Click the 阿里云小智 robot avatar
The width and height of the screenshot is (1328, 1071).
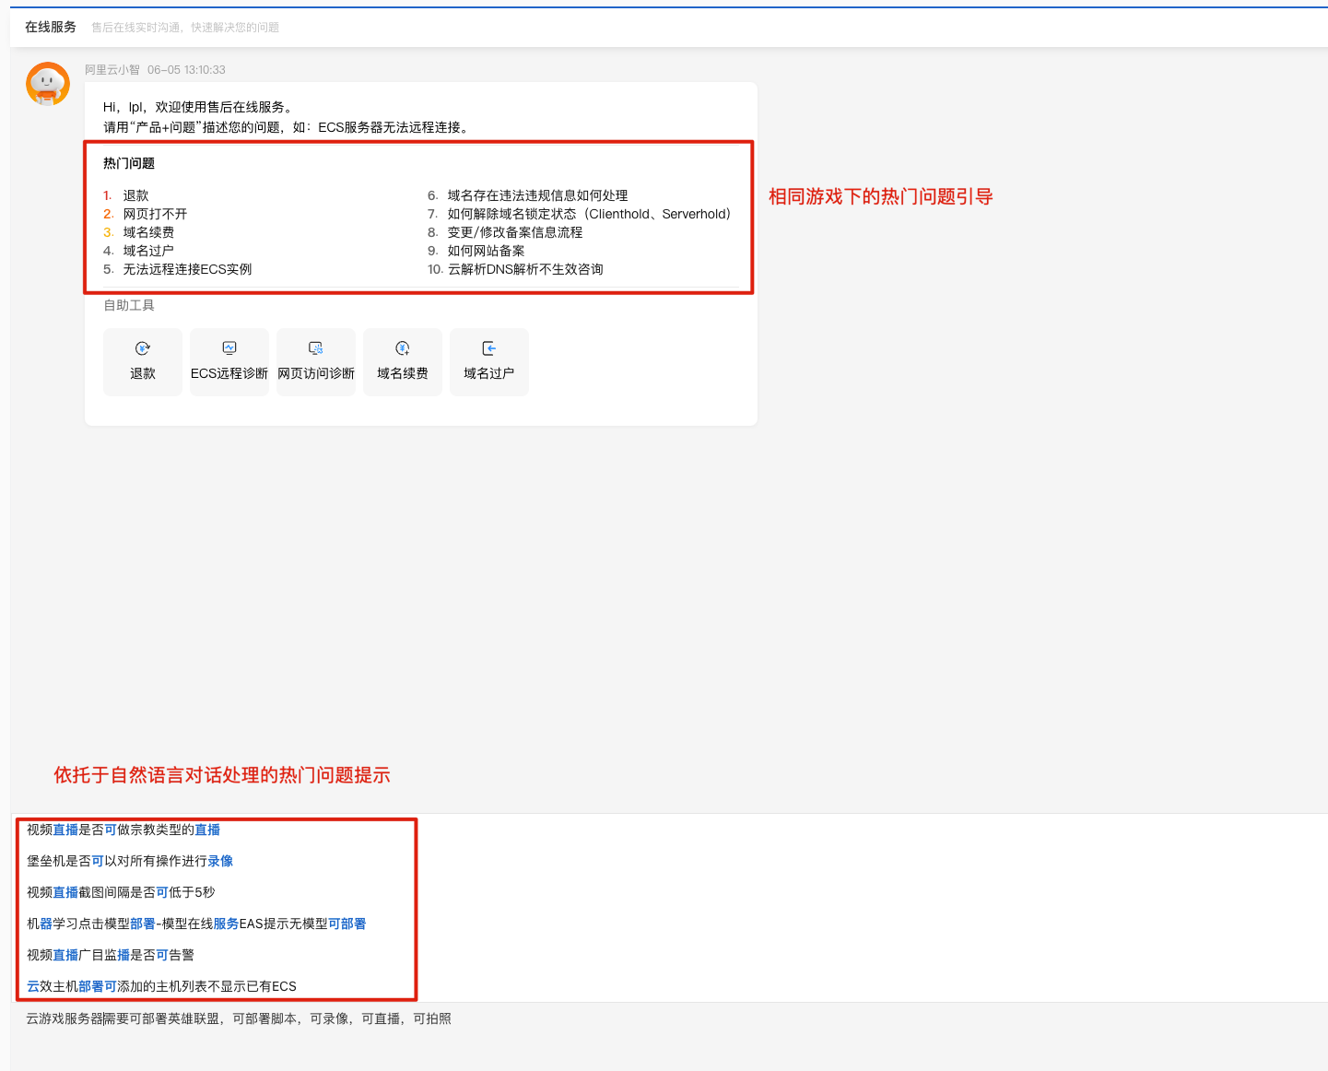click(48, 85)
